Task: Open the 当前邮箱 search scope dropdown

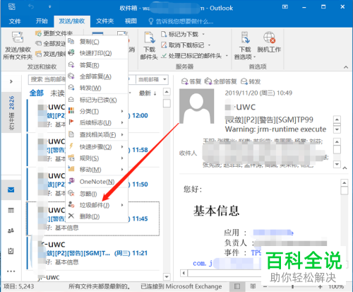Action: pyautogui.click(x=152, y=79)
